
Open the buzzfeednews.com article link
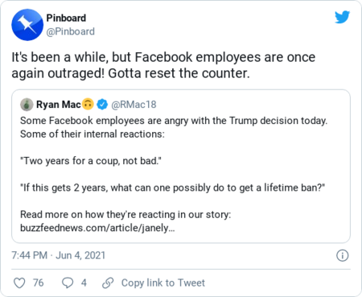(97, 228)
